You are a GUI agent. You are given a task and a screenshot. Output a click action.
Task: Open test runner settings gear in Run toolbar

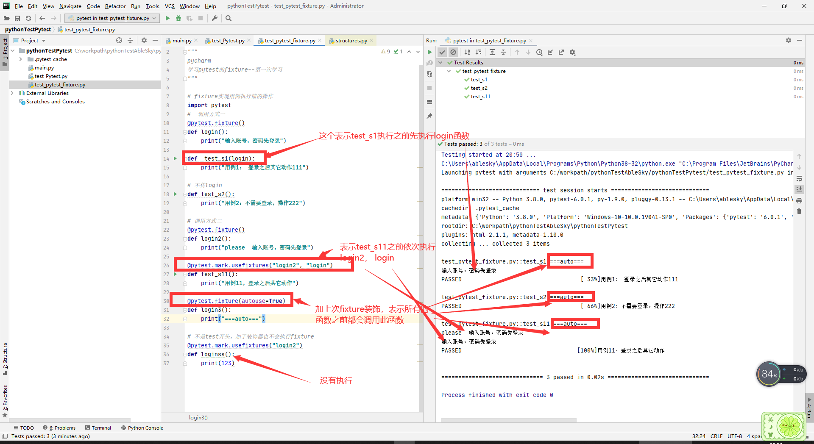coord(573,52)
